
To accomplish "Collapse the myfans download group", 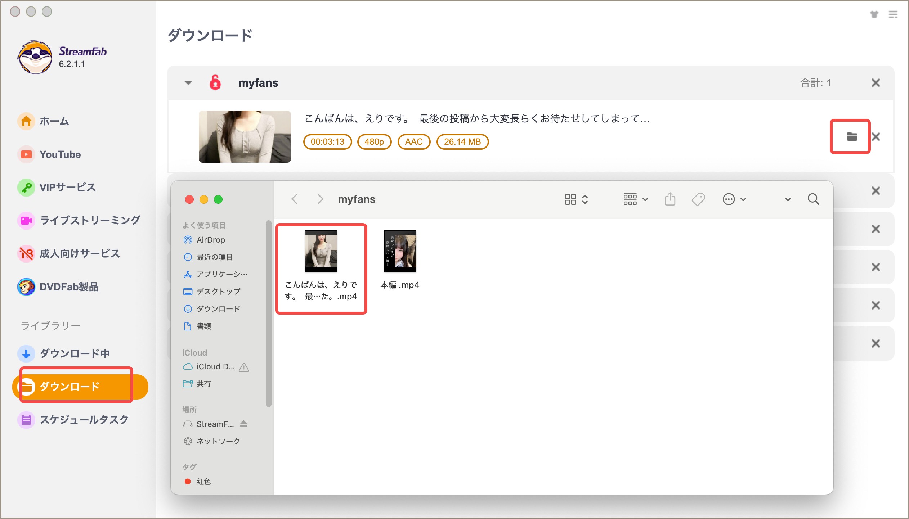I will pos(188,83).
